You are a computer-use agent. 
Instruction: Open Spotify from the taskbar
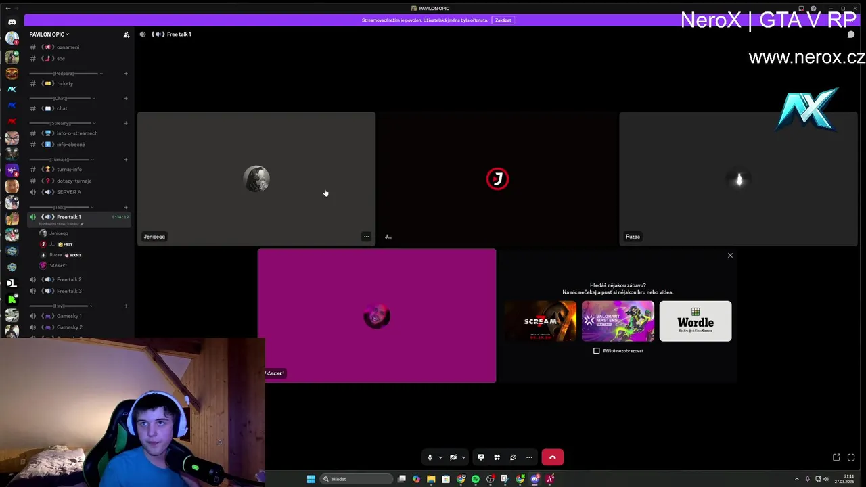[x=475, y=479]
